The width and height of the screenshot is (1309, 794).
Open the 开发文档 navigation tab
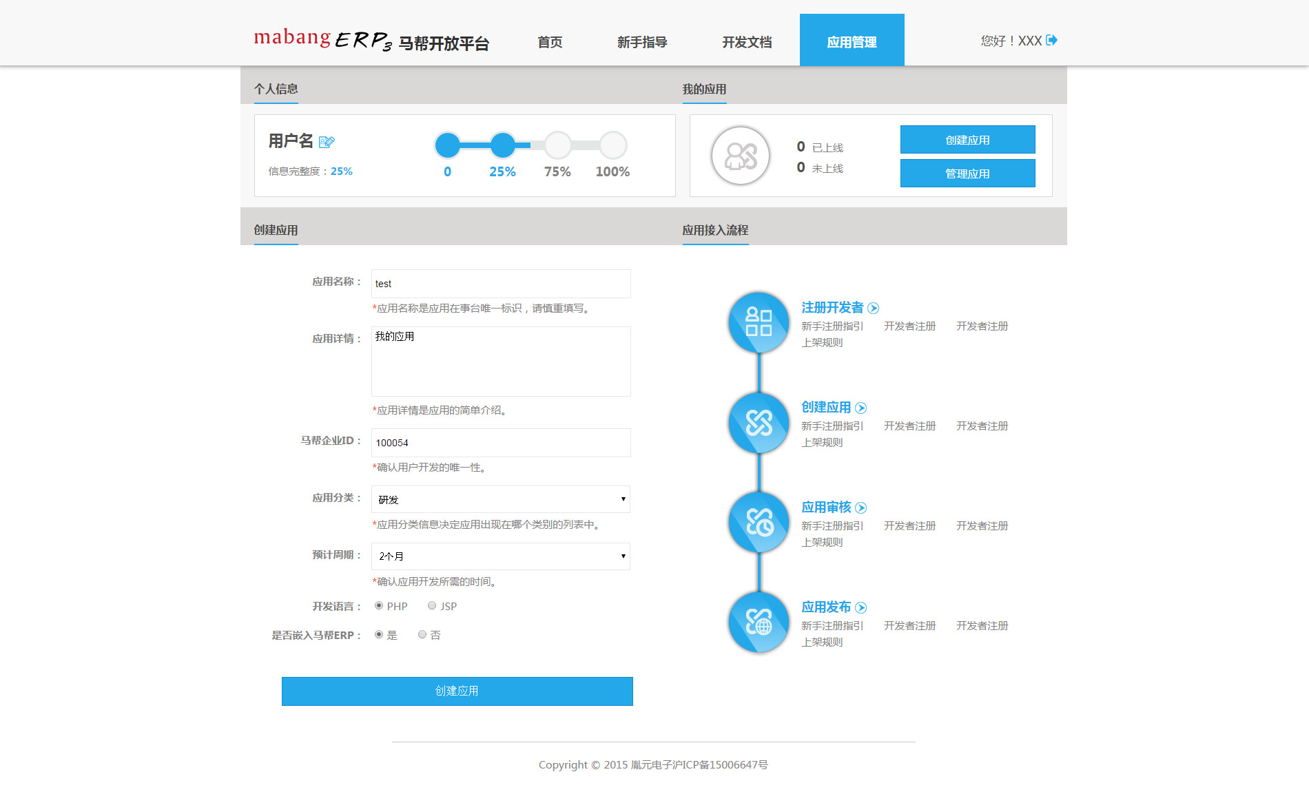[747, 42]
